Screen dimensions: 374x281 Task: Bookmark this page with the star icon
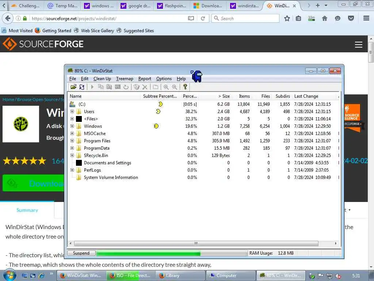point(287,18)
